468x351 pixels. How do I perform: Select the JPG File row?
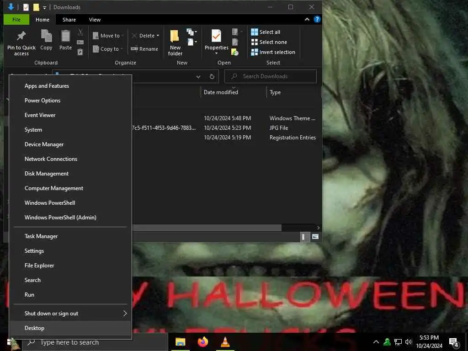(x=227, y=128)
